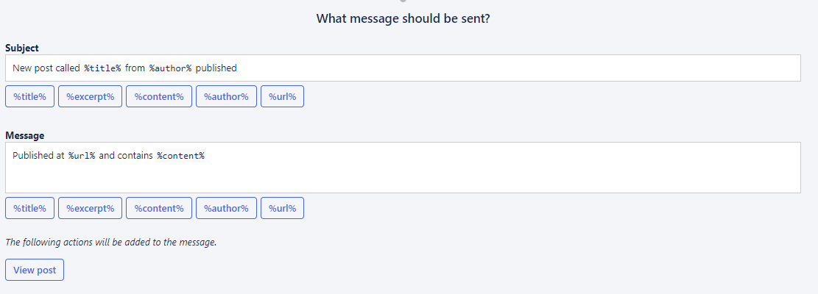Click the View post action button
818x294 pixels.
point(35,270)
